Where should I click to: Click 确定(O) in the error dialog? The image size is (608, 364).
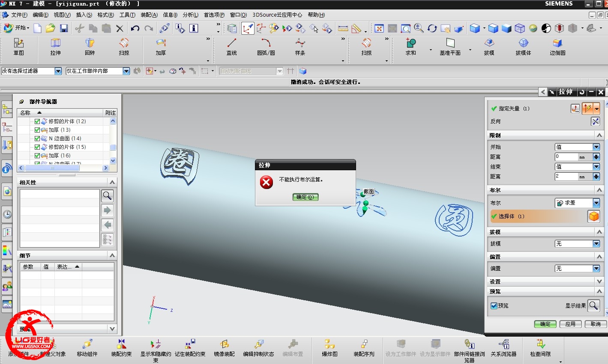pyautogui.click(x=305, y=197)
